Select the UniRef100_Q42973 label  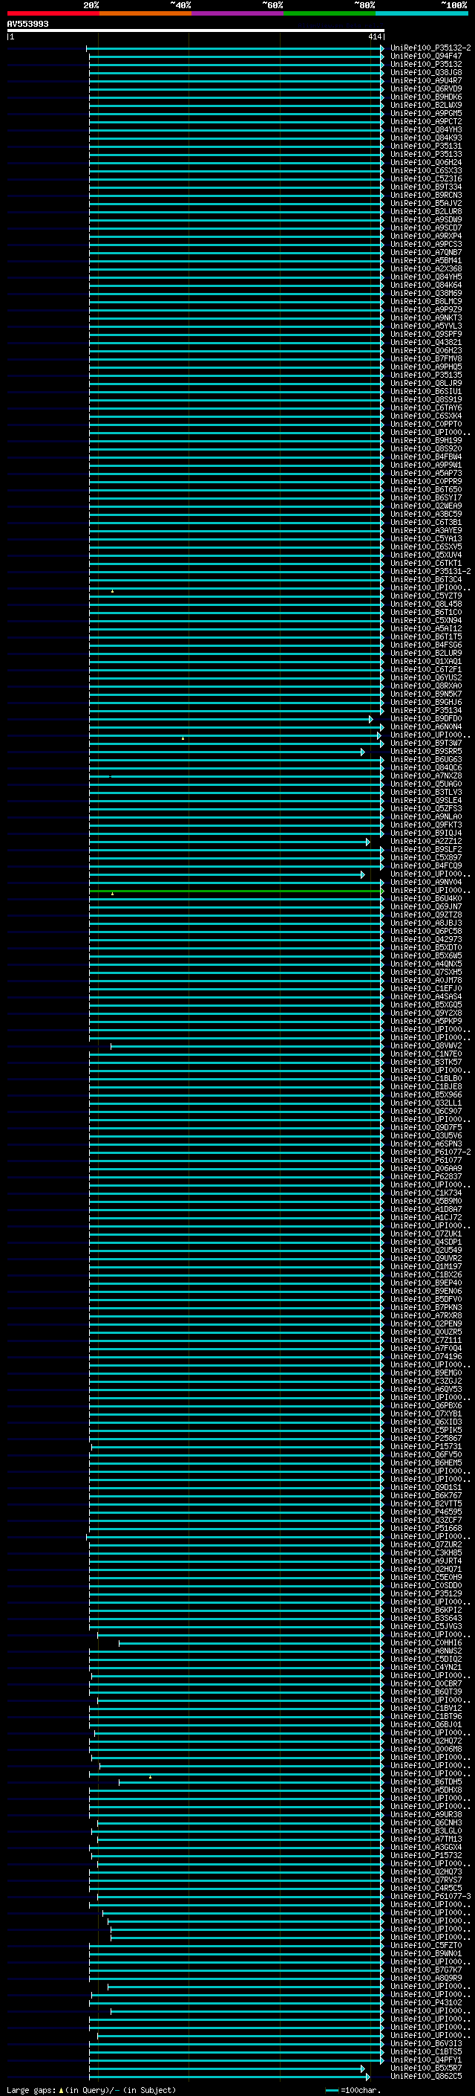point(426,939)
